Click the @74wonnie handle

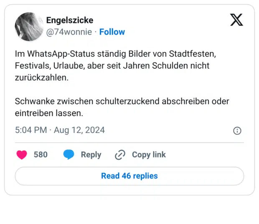(x=69, y=32)
